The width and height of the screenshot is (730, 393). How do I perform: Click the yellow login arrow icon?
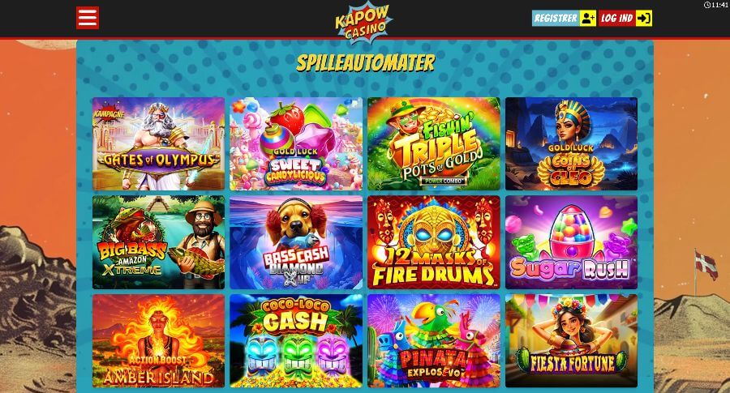point(644,18)
